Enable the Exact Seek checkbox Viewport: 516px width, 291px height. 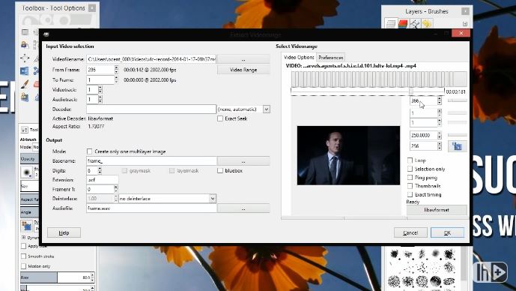coord(220,118)
